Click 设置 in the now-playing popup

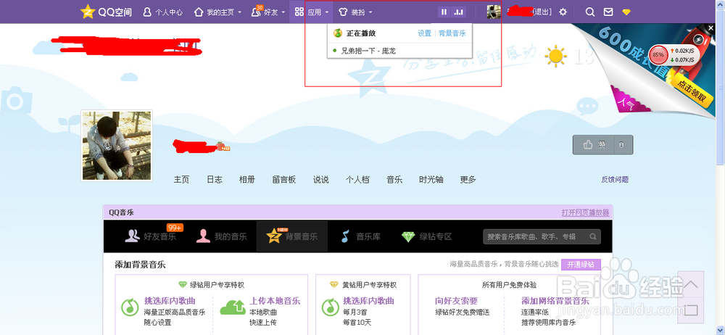coord(424,33)
